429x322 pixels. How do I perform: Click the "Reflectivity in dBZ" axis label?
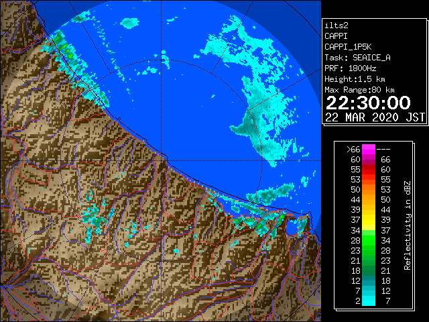(x=408, y=225)
